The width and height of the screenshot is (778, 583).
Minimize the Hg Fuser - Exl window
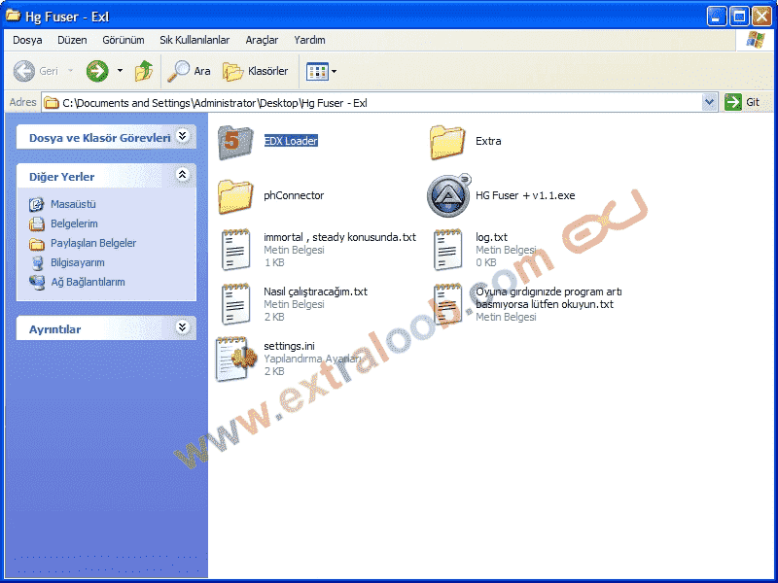pos(716,17)
